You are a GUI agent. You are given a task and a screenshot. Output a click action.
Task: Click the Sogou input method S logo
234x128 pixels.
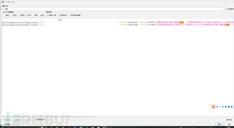[x=213, y=107]
